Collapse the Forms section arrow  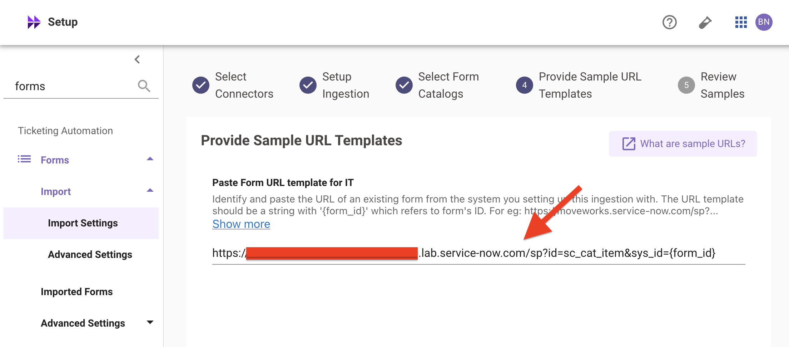click(150, 159)
